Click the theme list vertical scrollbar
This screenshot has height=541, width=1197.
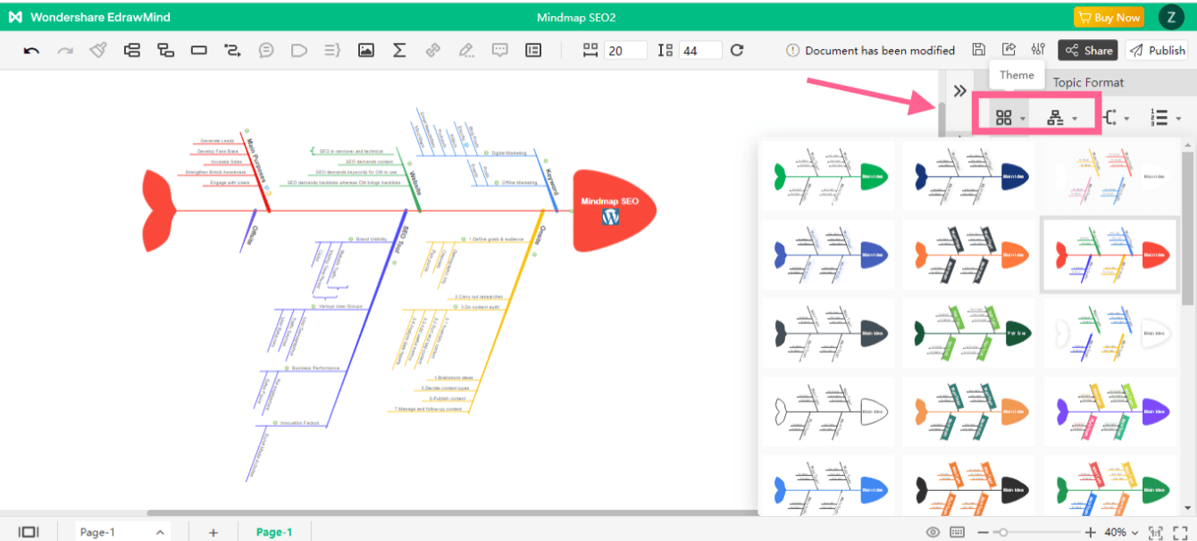(1187, 228)
